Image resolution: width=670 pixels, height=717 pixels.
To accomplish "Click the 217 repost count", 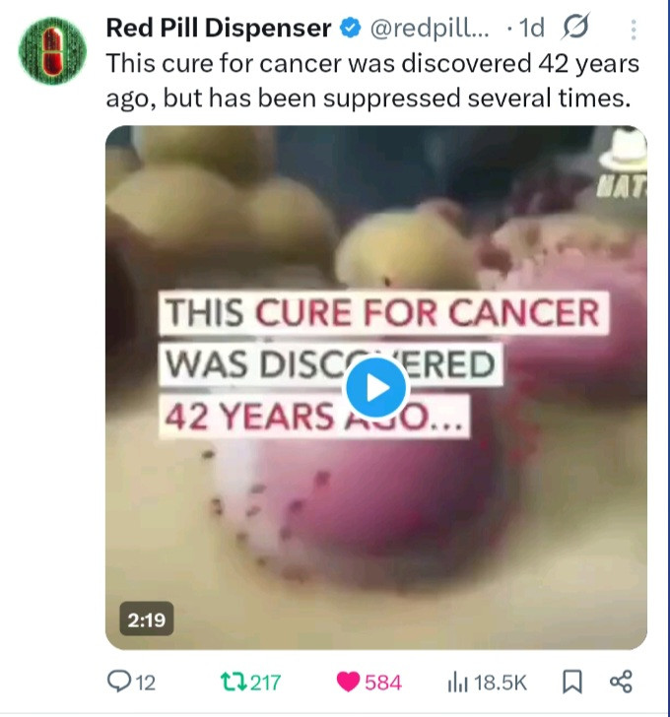I will [265, 683].
